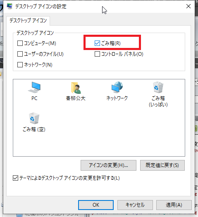Confirm with the OK button

click(x=96, y=205)
